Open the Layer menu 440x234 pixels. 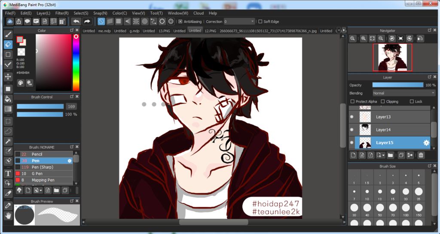(43, 13)
